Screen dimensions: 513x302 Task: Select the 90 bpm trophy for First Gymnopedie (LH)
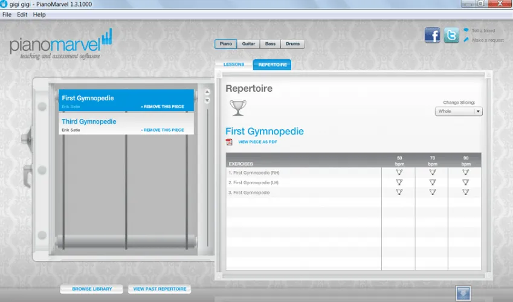tap(465, 182)
